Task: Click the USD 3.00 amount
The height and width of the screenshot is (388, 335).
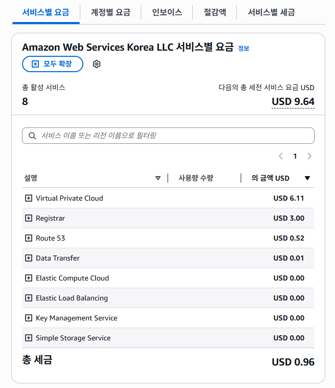Action: pyautogui.click(x=289, y=218)
